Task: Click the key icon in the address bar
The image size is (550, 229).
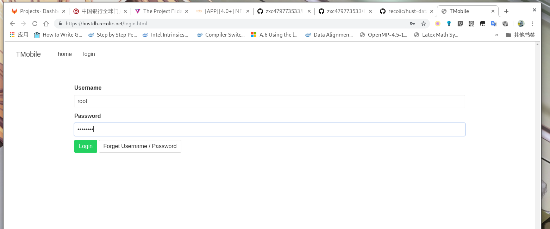Action: click(412, 24)
